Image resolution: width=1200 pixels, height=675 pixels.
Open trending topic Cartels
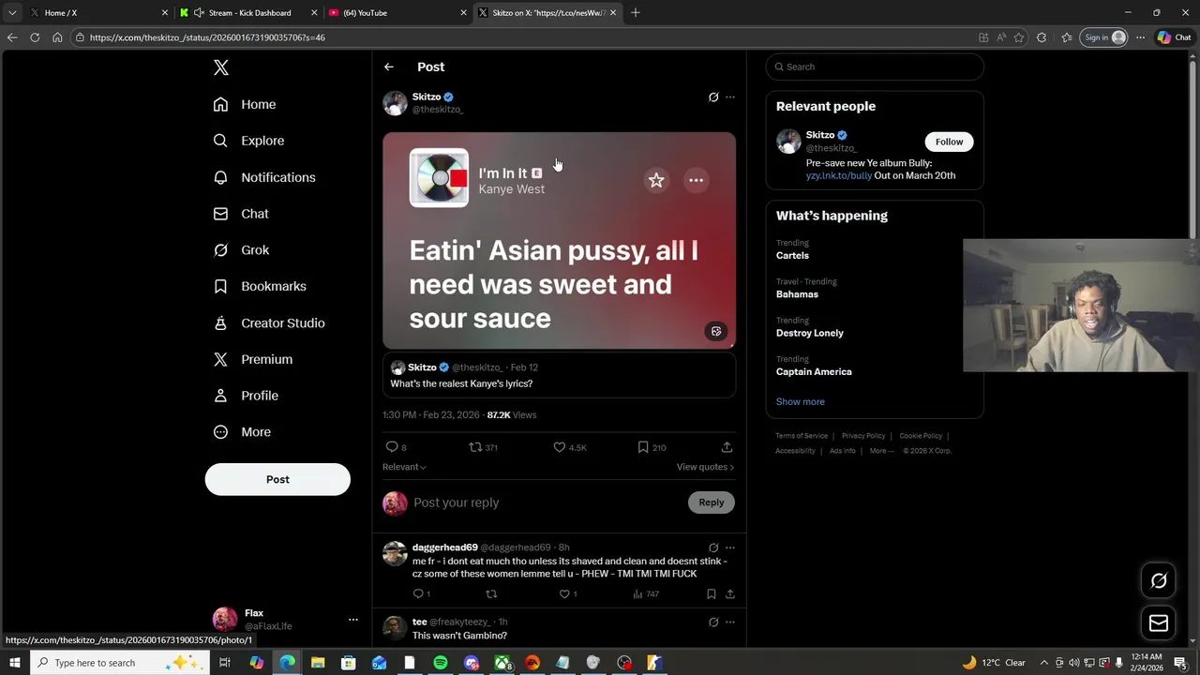pyautogui.click(x=792, y=255)
